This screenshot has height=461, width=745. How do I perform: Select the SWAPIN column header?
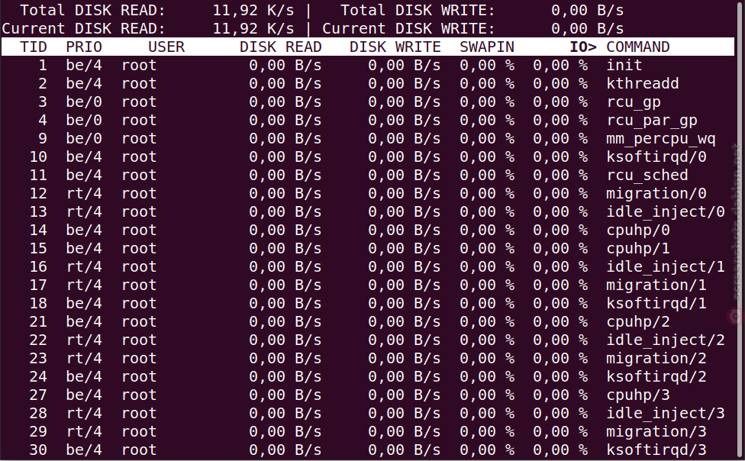pos(487,47)
